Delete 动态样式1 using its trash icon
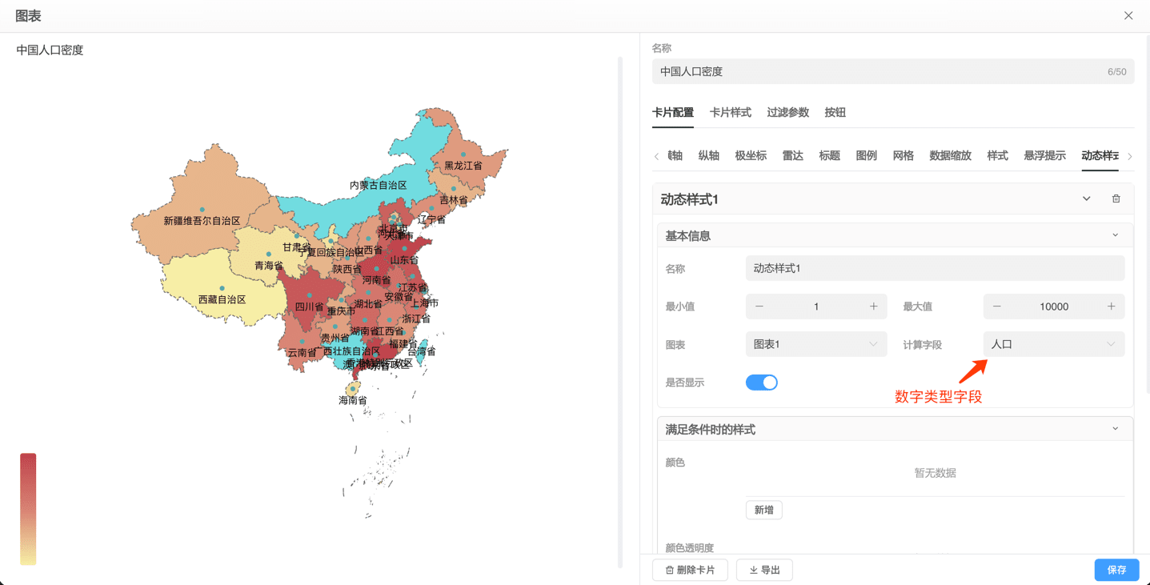The height and width of the screenshot is (585, 1150). tap(1116, 198)
